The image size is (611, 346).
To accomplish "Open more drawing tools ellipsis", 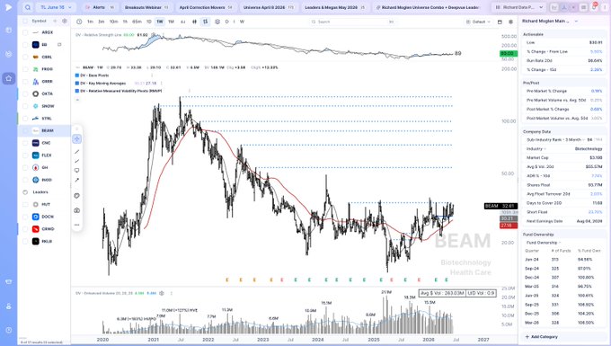I will pos(76,225).
